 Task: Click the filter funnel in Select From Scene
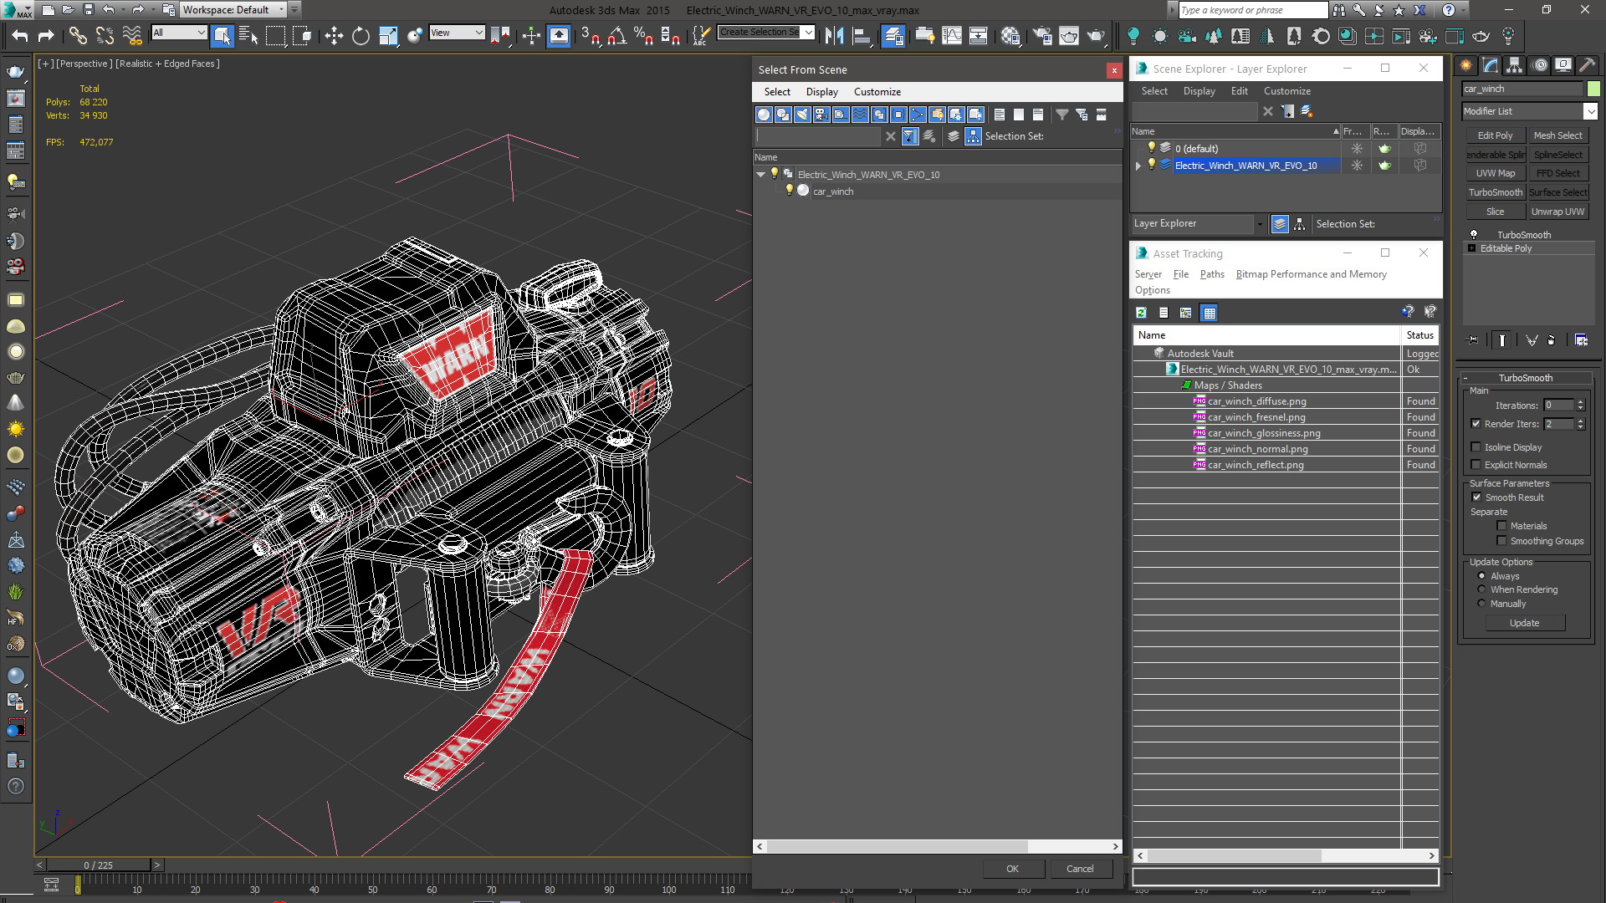pyautogui.click(x=1061, y=115)
